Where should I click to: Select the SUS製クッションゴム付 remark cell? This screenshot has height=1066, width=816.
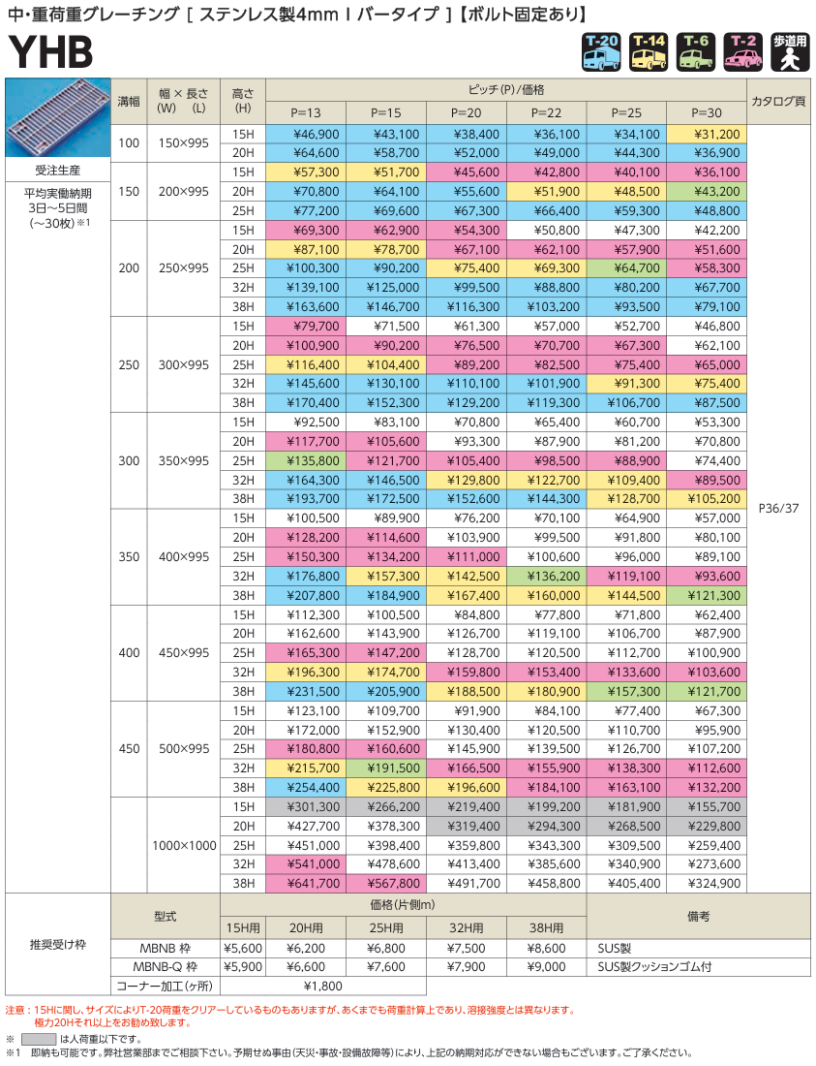(658, 966)
